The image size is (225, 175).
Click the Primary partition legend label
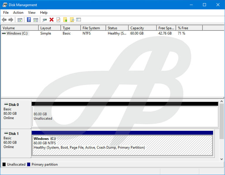pyautogui.click(x=45, y=164)
